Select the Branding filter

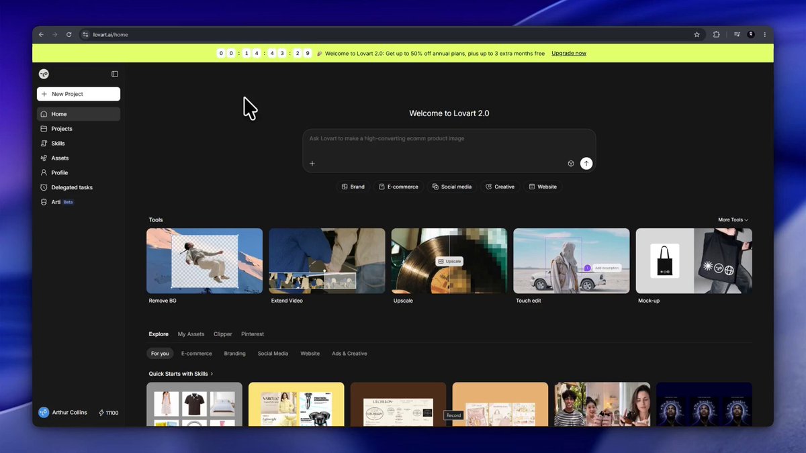point(235,354)
